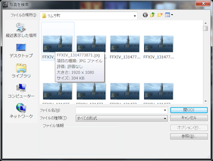Open 最近表示した場所 in sidebar
This screenshot has width=213, height=161.
click(x=21, y=30)
